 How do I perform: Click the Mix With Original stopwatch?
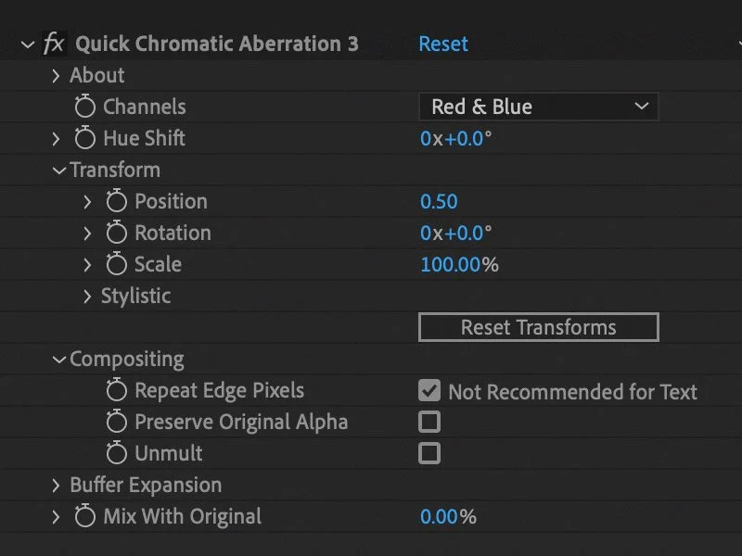click(x=86, y=516)
